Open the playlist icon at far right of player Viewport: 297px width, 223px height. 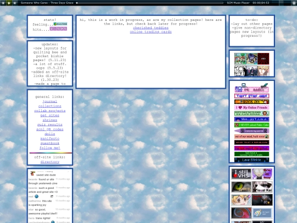click(x=294, y=3)
